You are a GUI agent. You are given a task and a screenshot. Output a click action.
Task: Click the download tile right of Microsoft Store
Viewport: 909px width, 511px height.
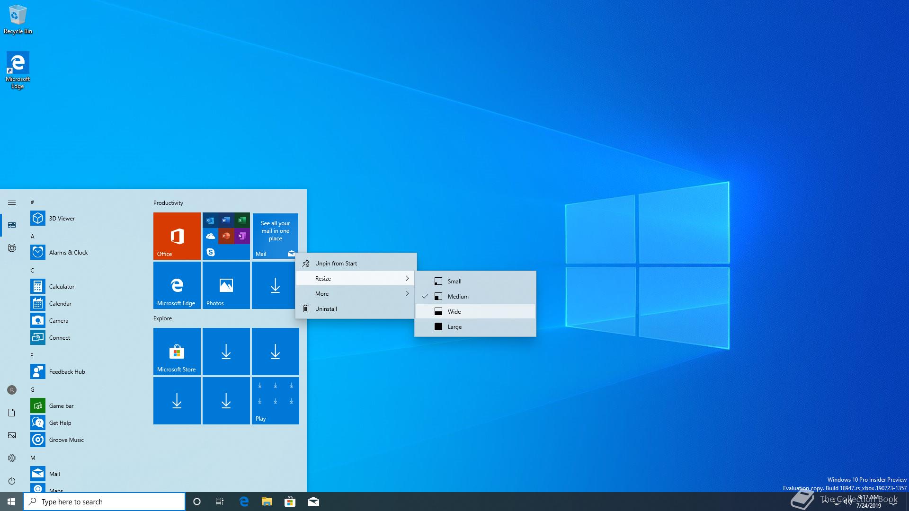pyautogui.click(x=226, y=352)
